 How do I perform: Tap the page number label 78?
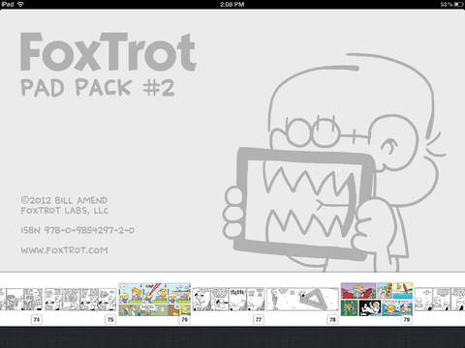[332, 319]
